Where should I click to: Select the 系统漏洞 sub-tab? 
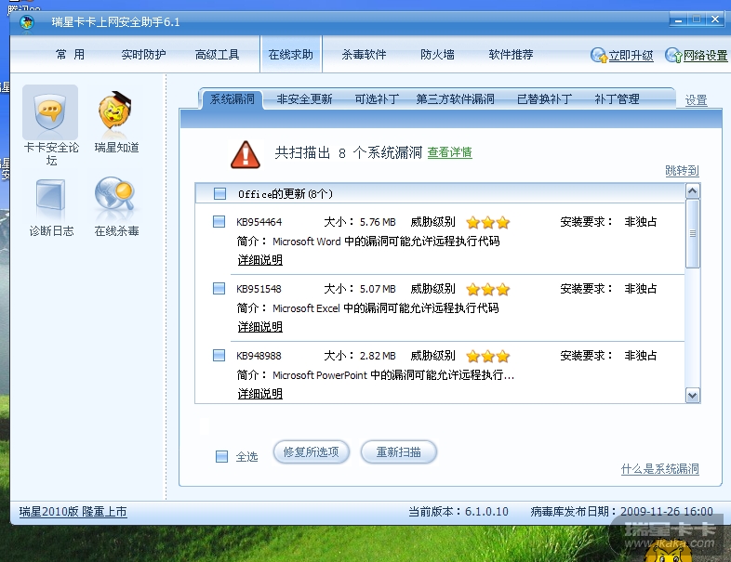(233, 99)
